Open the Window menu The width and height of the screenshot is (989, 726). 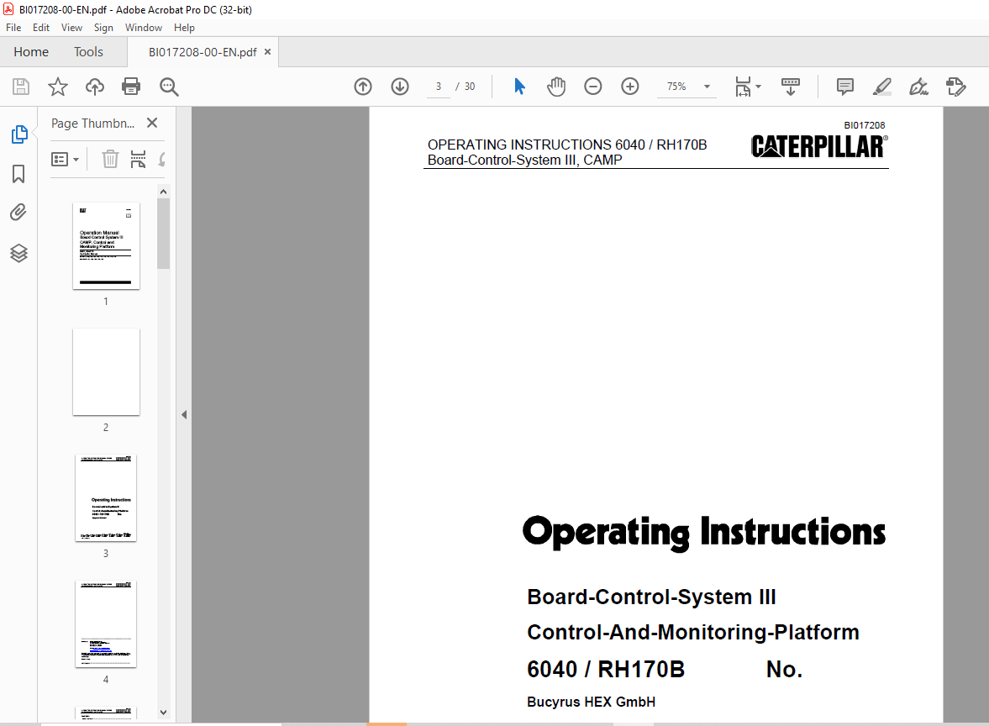(x=143, y=28)
